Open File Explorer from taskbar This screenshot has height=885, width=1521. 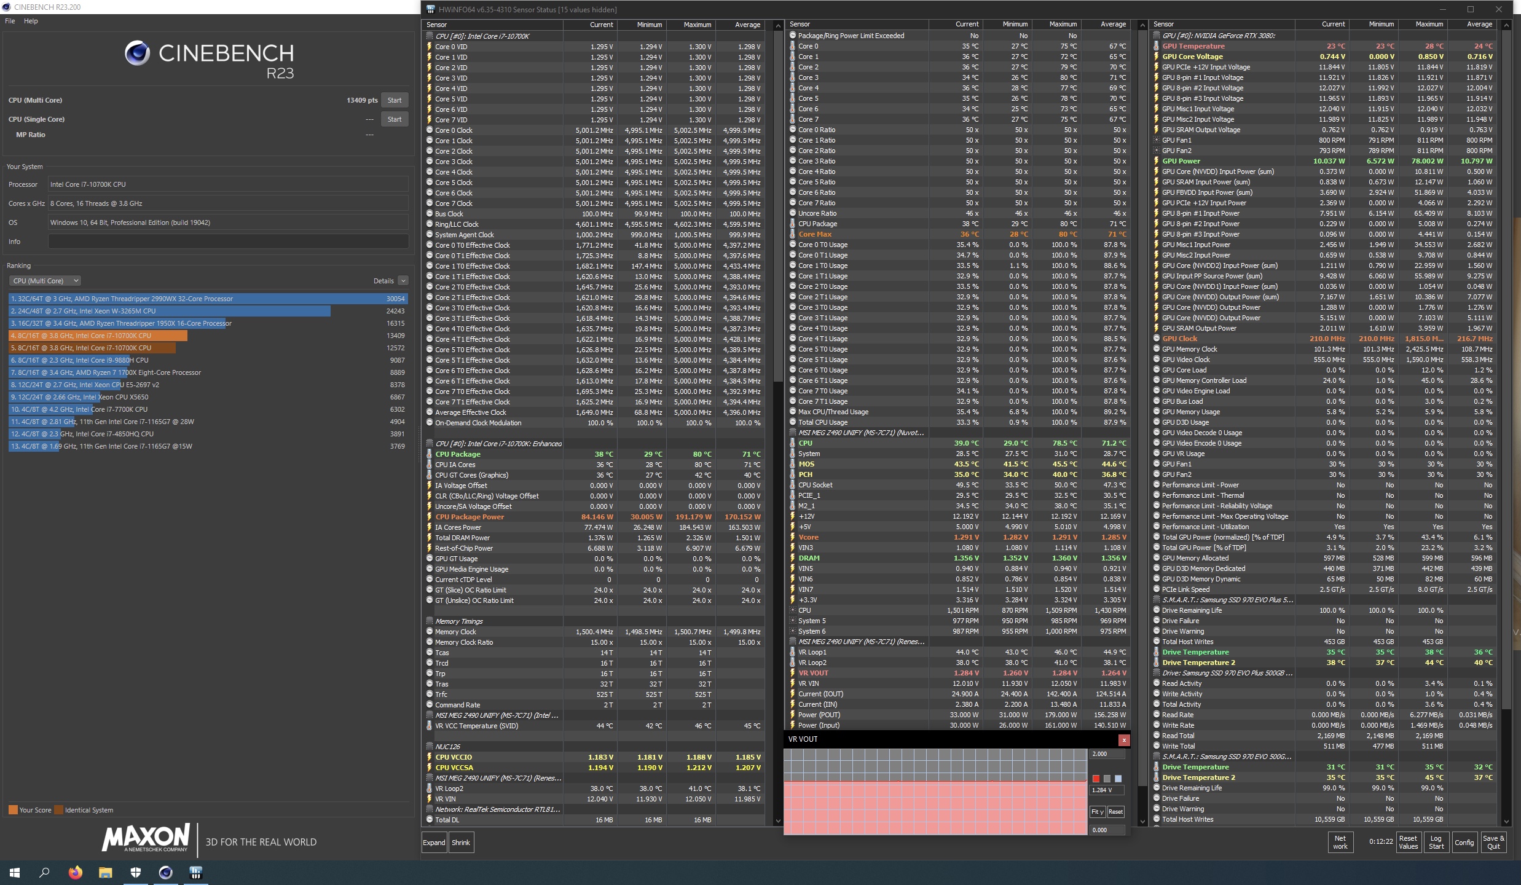pyautogui.click(x=105, y=872)
